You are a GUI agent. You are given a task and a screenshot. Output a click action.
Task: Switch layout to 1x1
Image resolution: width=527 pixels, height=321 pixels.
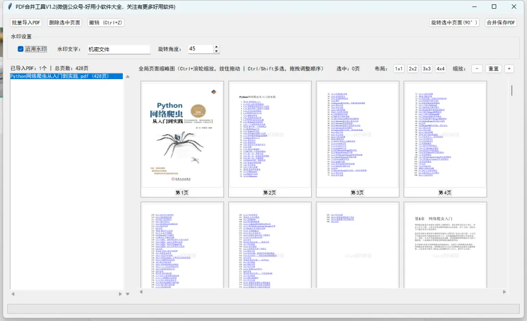pos(399,68)
